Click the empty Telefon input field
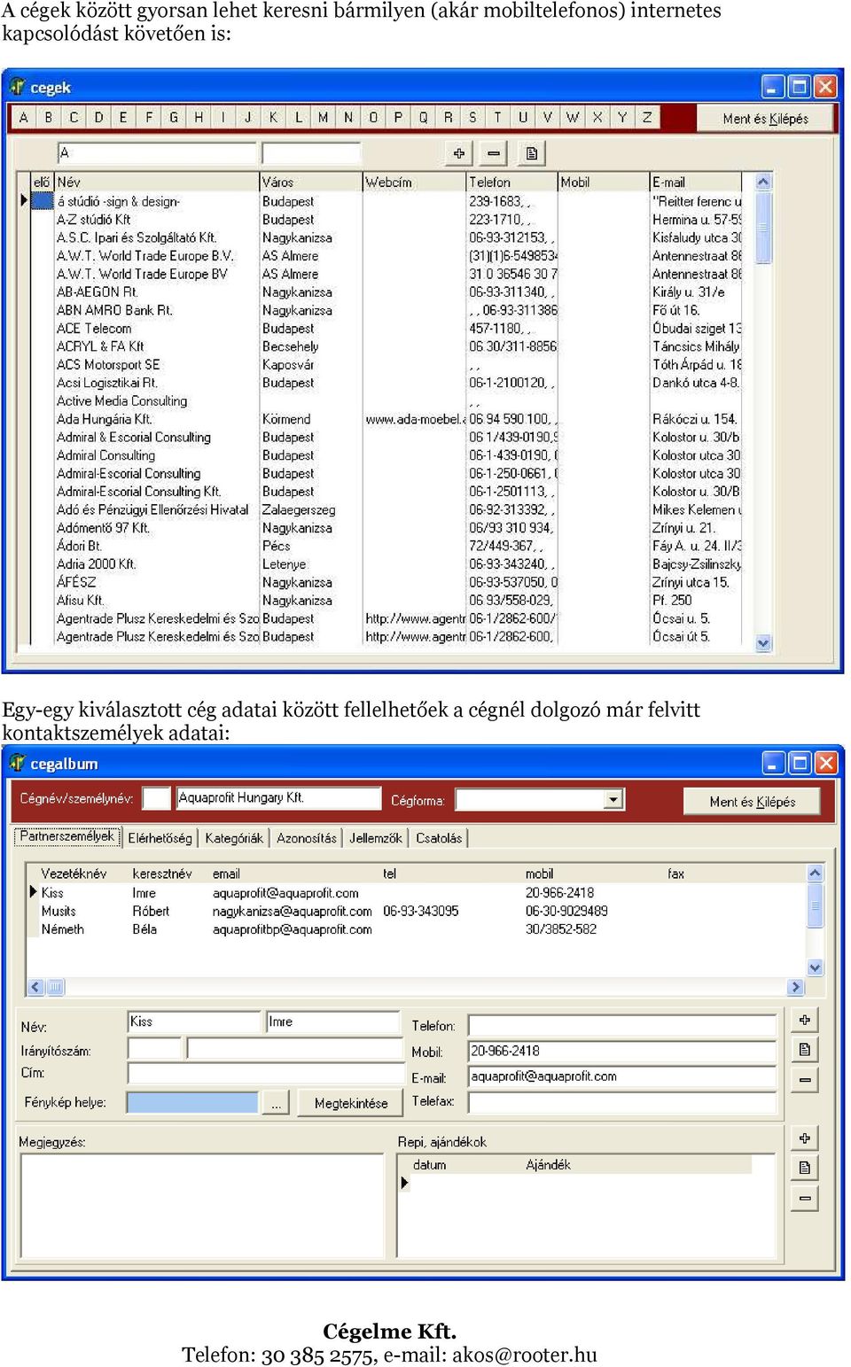851x1367 pixels. point(622,1026)
